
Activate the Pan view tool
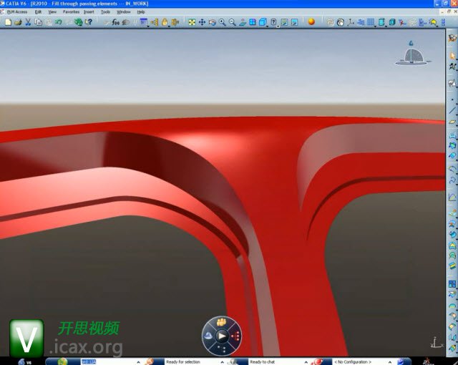point(202,22)
